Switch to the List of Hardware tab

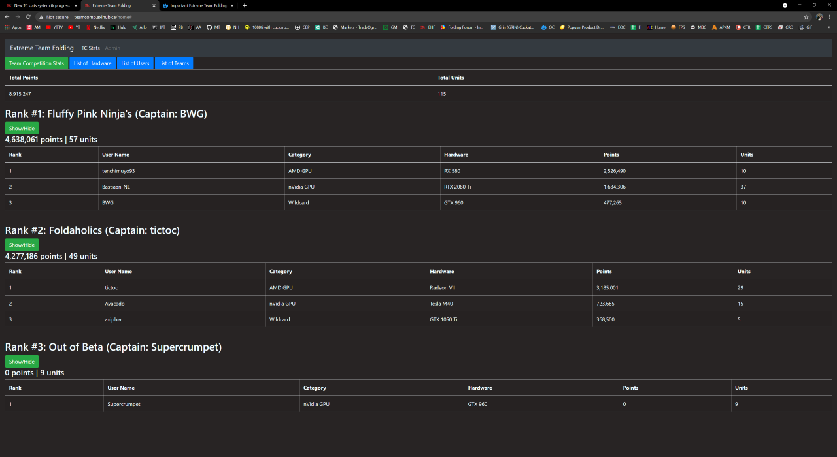point(92,63)
